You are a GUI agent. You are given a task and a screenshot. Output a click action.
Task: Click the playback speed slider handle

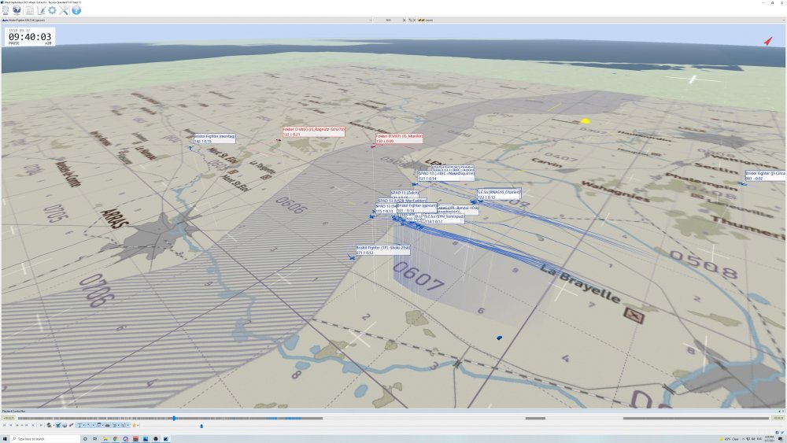click(201, 426)
